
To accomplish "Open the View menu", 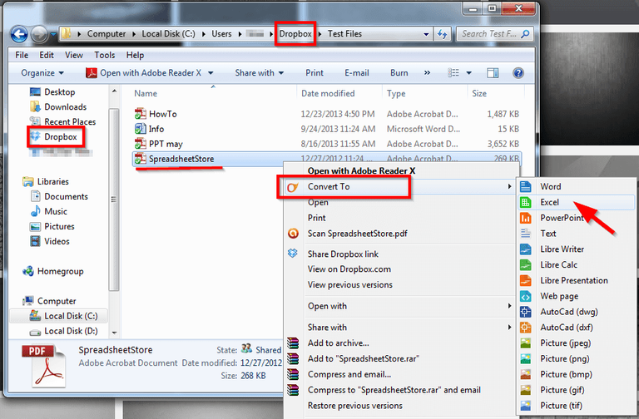I will [74, 55].
